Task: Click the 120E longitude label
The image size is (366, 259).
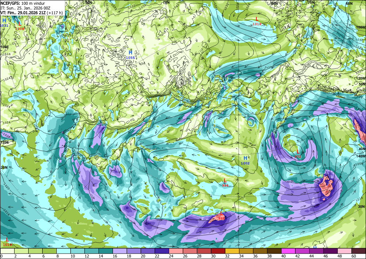Action: [4, 142]
